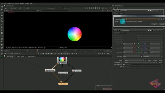Screen dimensions: 165x93
Task: Open the Color nodes toolbar icon
Action: click(x=2, y=18)
